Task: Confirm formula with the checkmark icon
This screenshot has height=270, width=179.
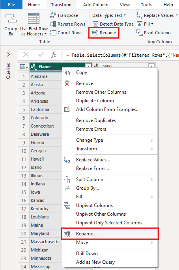Action: (41, 55)
